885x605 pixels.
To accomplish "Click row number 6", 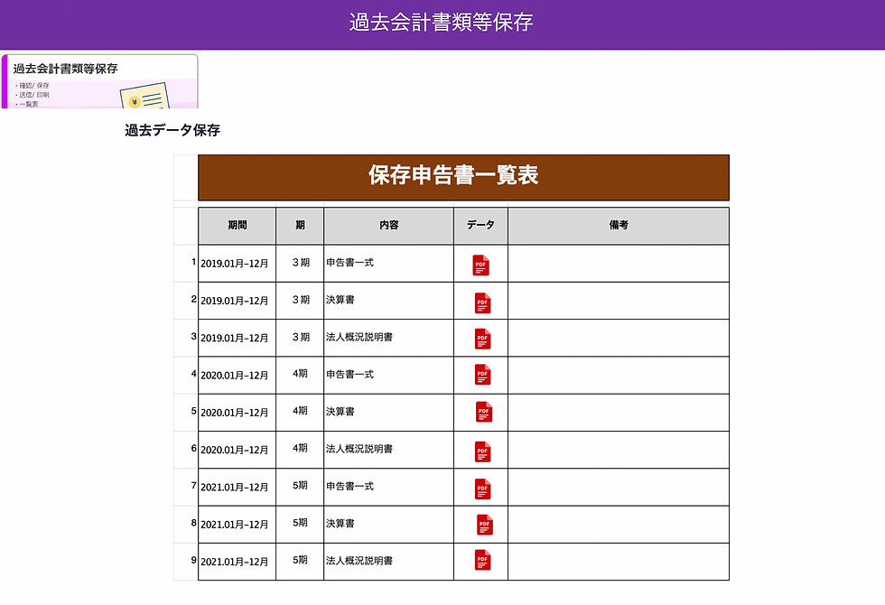I will click(193, 448).
